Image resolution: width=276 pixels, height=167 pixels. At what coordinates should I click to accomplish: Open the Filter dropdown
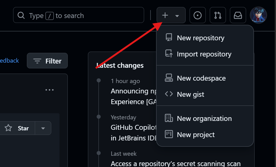coord(47,61)
